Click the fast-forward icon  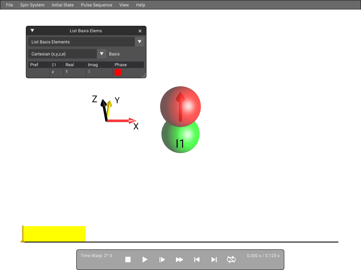pyautogui.click(x=179, y=259)
